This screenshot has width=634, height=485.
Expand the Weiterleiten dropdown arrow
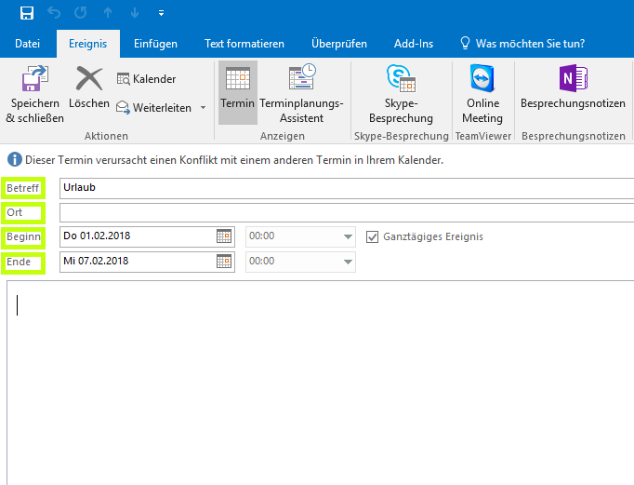click(203, 108)
